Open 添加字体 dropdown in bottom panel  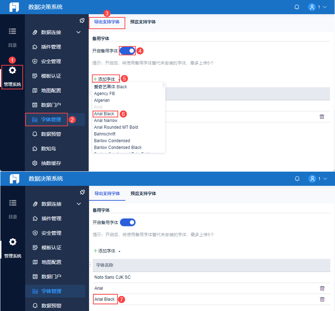pyautogui.click(x=107, y=251)
